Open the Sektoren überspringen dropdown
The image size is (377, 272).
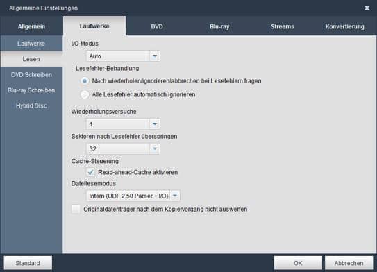(x=155, y=148)
